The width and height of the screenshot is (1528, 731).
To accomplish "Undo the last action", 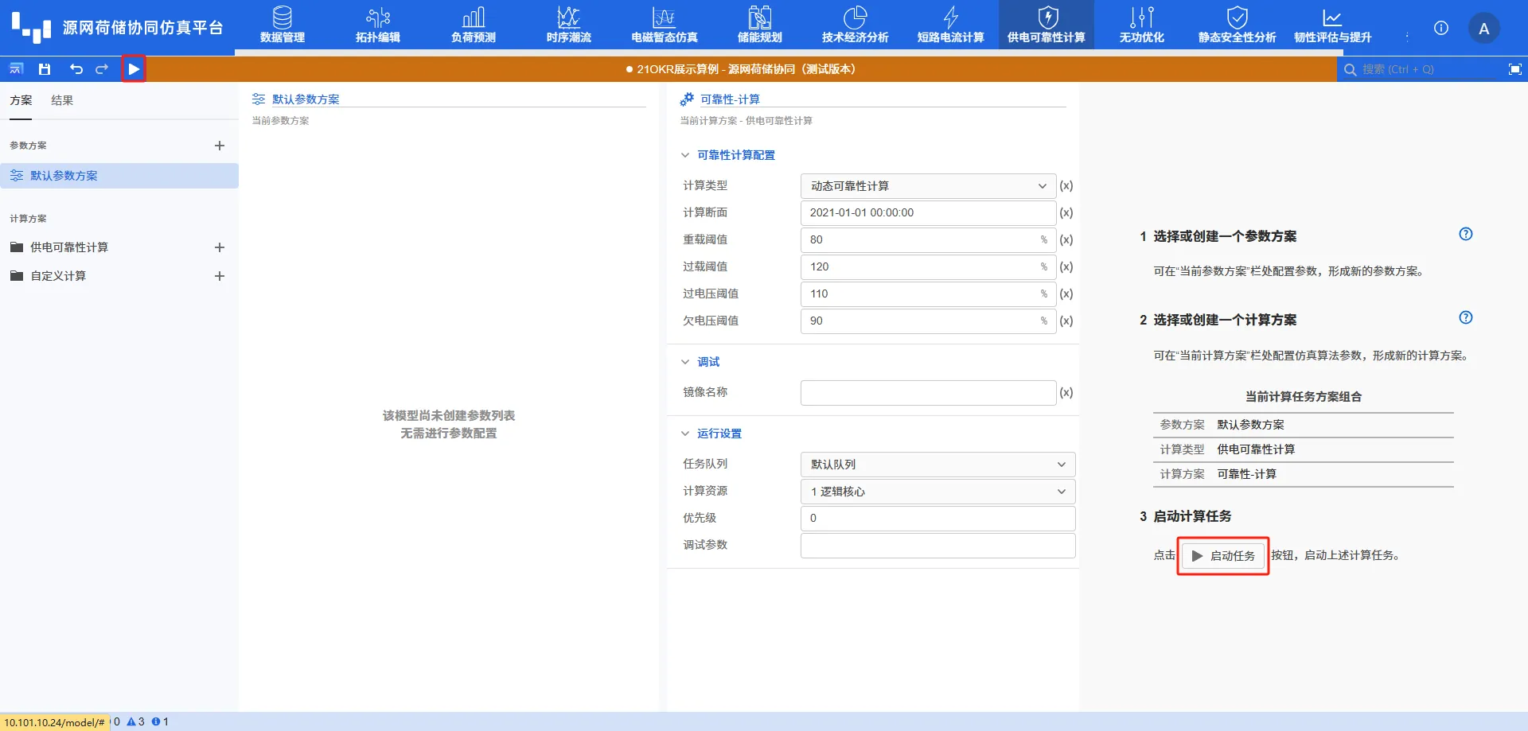I will pos(76,69).
